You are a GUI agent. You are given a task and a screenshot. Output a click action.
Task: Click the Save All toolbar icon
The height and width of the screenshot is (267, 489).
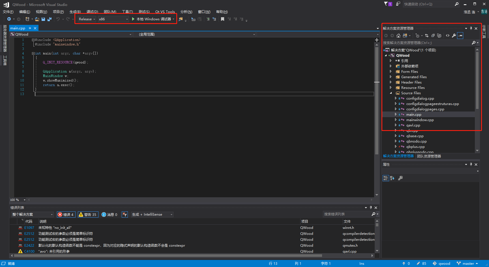pos(50,19)
